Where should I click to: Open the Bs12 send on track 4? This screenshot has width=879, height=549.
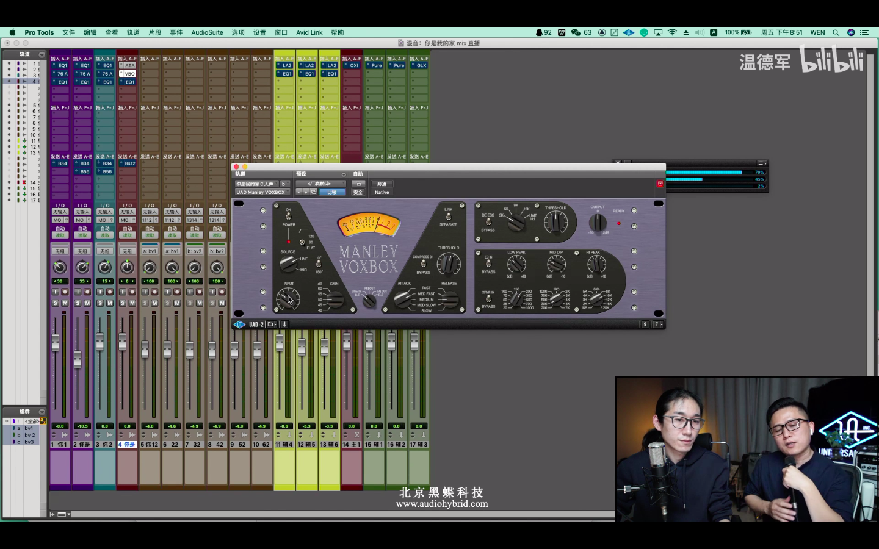(128, 163)
